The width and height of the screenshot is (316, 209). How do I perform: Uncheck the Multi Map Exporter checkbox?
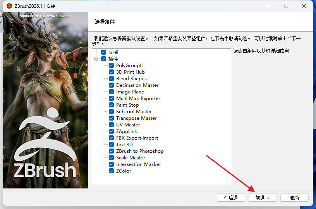tap(111, 98)
